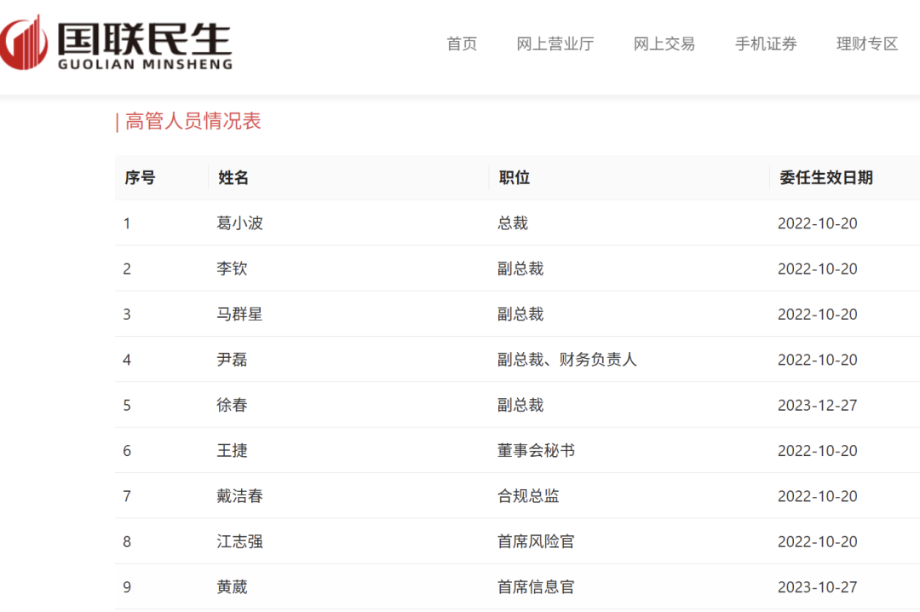Click the 总裁 position in row 1
Viewport: 920px width, 612px height.
pos(513,223)
